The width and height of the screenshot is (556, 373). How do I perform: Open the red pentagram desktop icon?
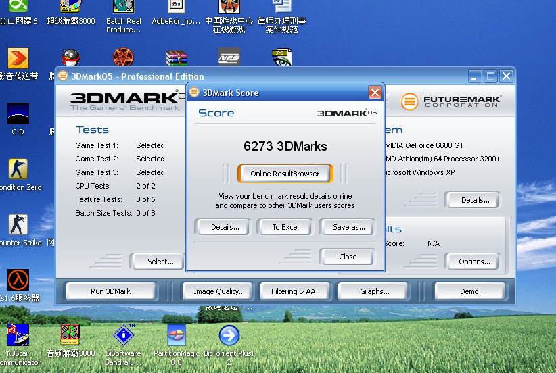(123, 57)
